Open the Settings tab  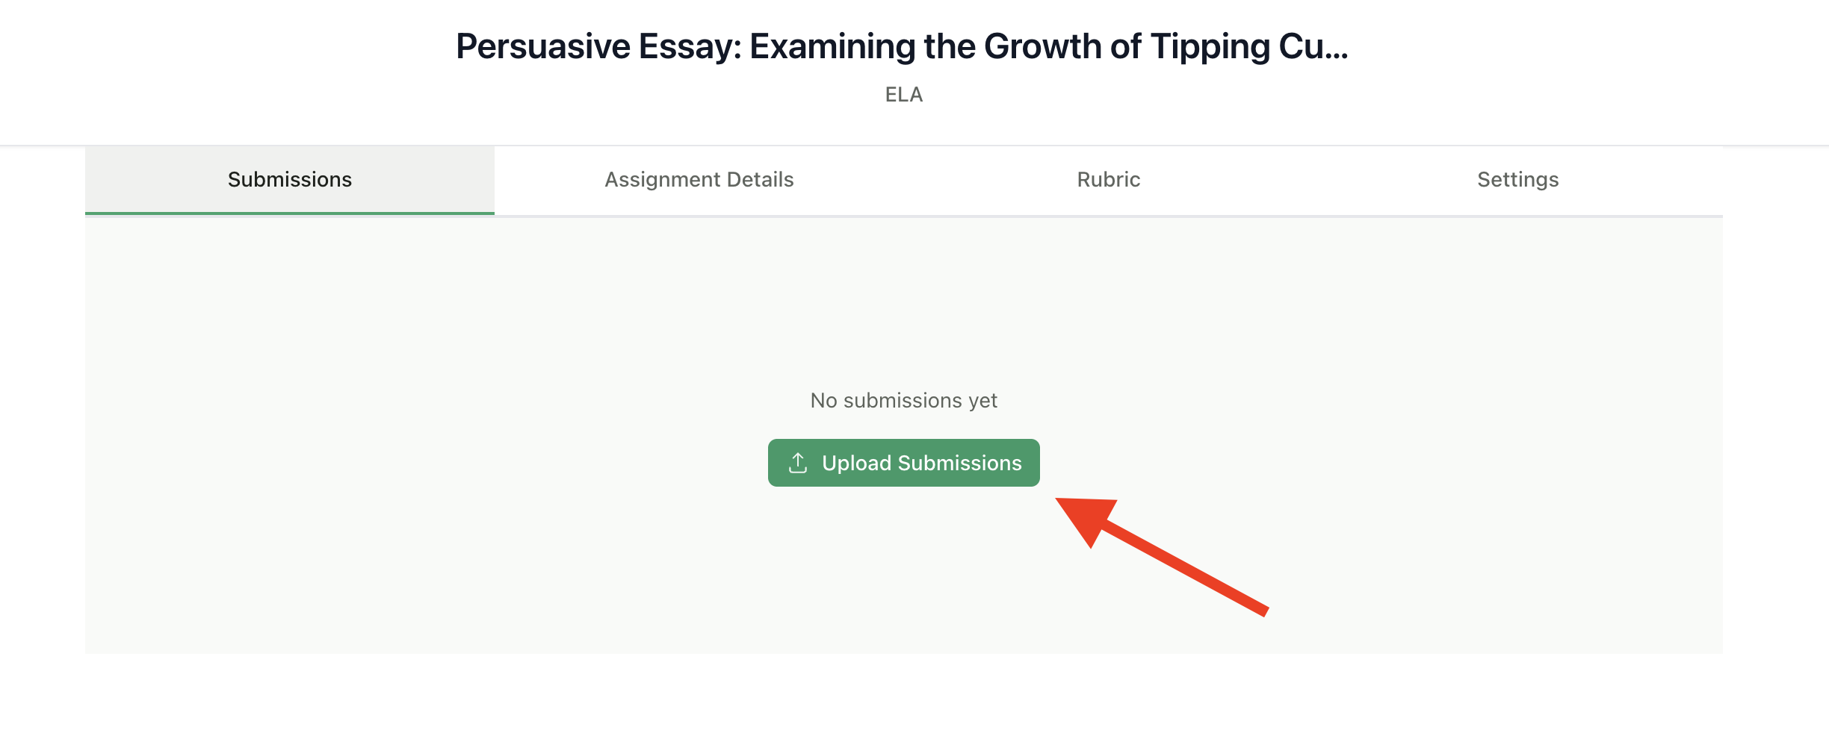pos(1517,179)
